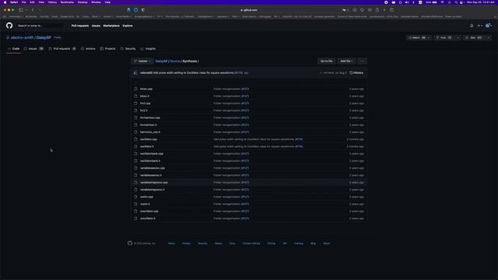The image size is (498, 280).
Task: Open file fm2.cpp
Action: (x=146, y=103)
